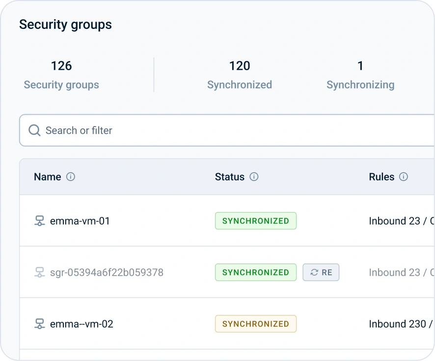Open the emma--vm-02 security group

[82, 324]
